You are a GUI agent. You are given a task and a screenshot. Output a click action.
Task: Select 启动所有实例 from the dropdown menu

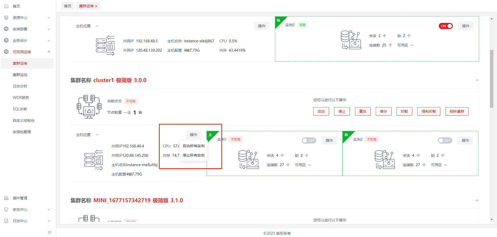pyautogui.click(x=193, y=146)
